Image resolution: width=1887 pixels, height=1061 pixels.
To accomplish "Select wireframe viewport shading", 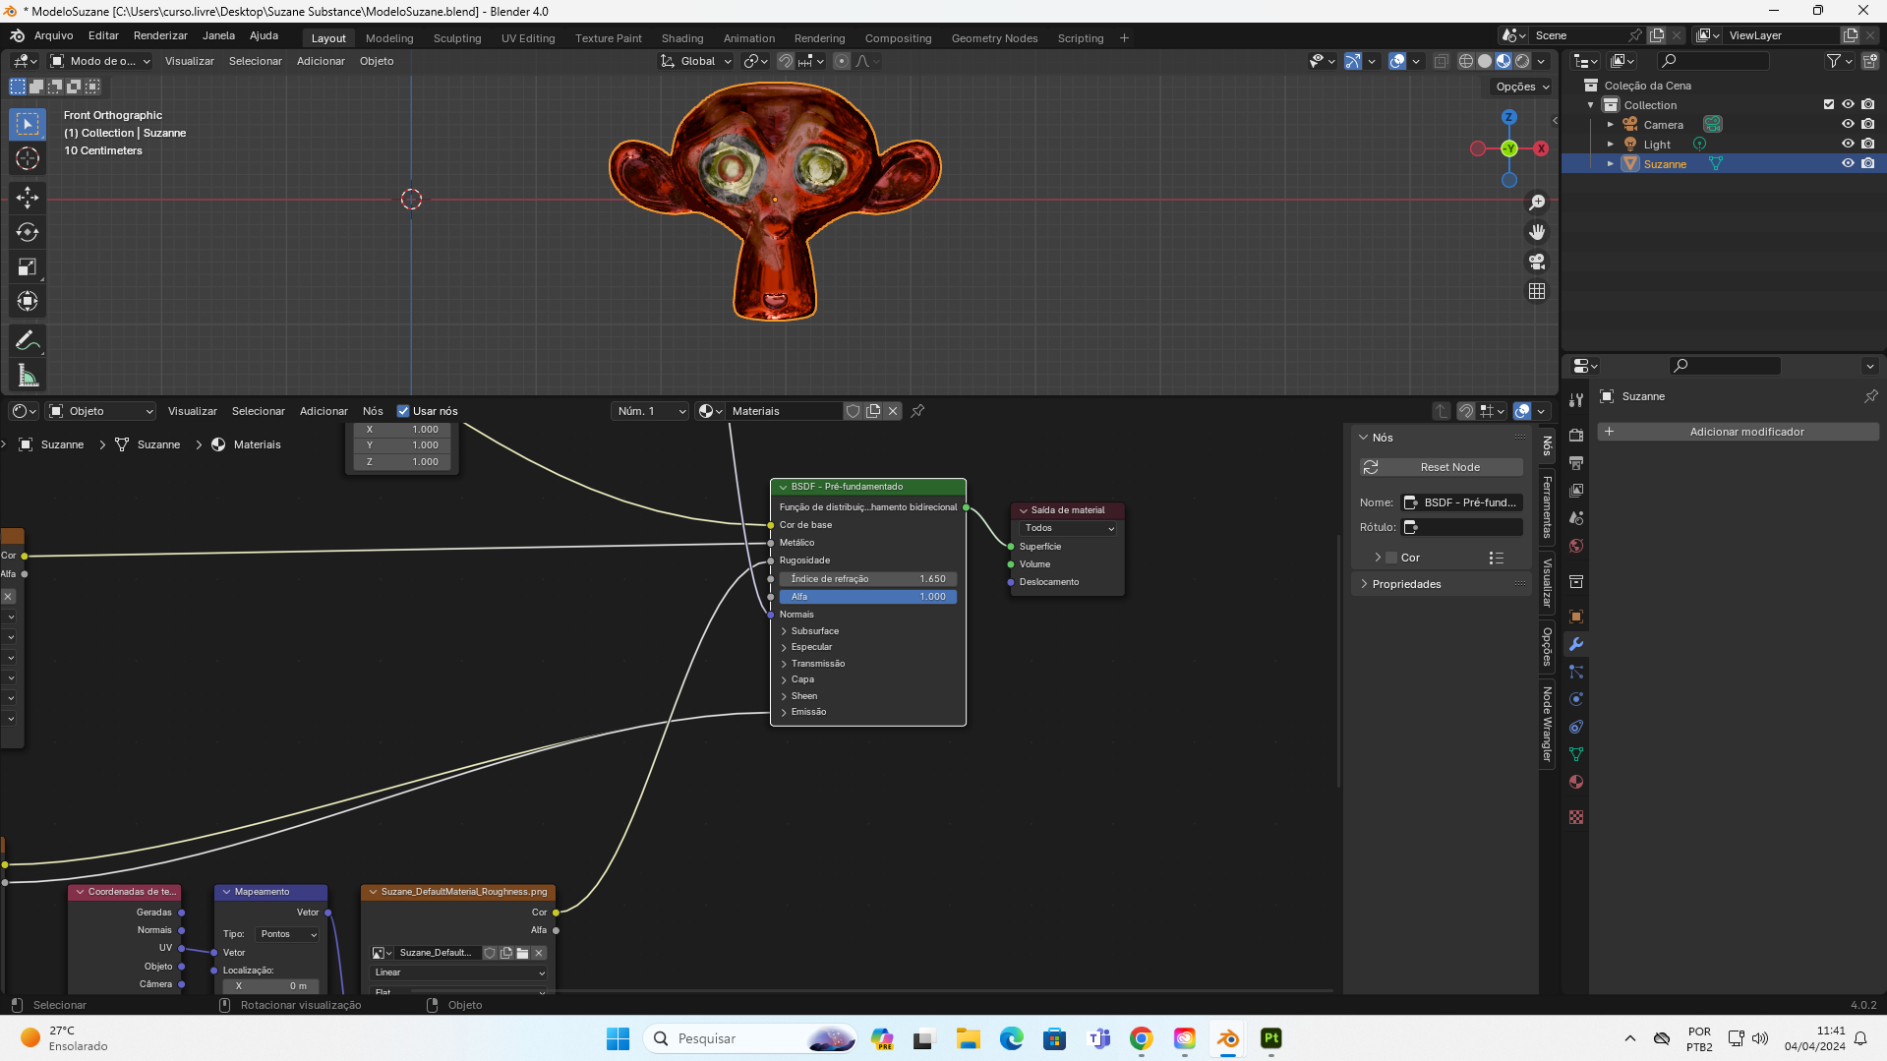I will (x=1466, y=61).
